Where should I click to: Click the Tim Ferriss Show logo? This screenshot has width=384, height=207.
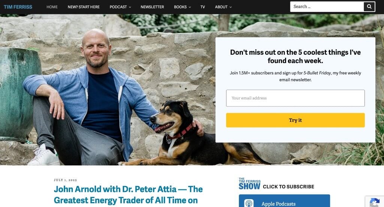pos(249,183)
